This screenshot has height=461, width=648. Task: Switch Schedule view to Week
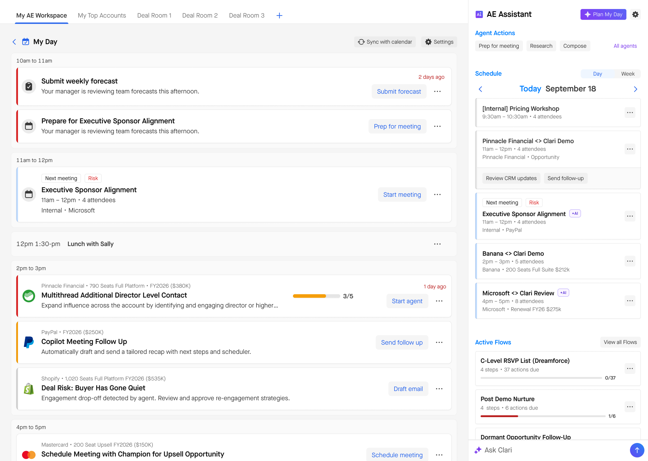coord(628,74)
